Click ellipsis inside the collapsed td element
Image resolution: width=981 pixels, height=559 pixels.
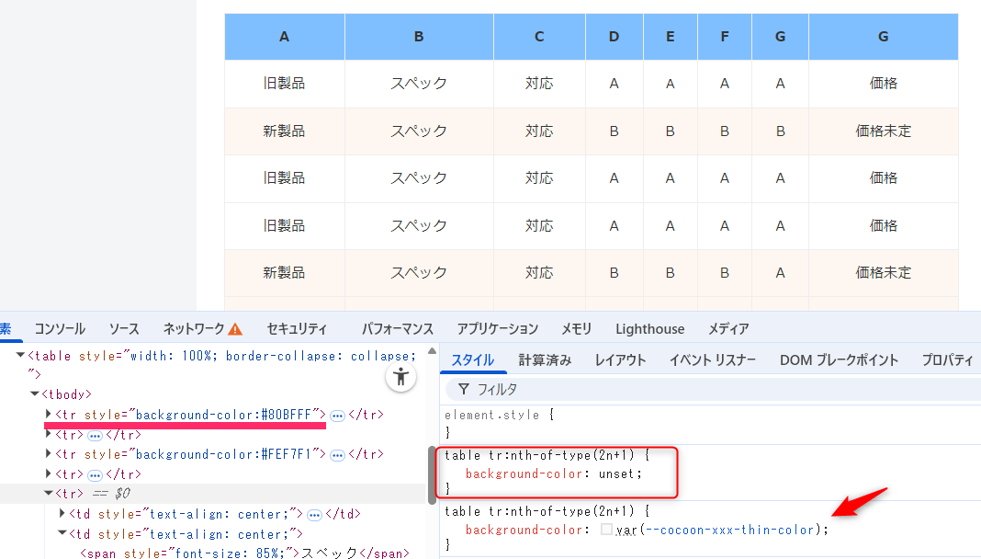coord(314,515)
